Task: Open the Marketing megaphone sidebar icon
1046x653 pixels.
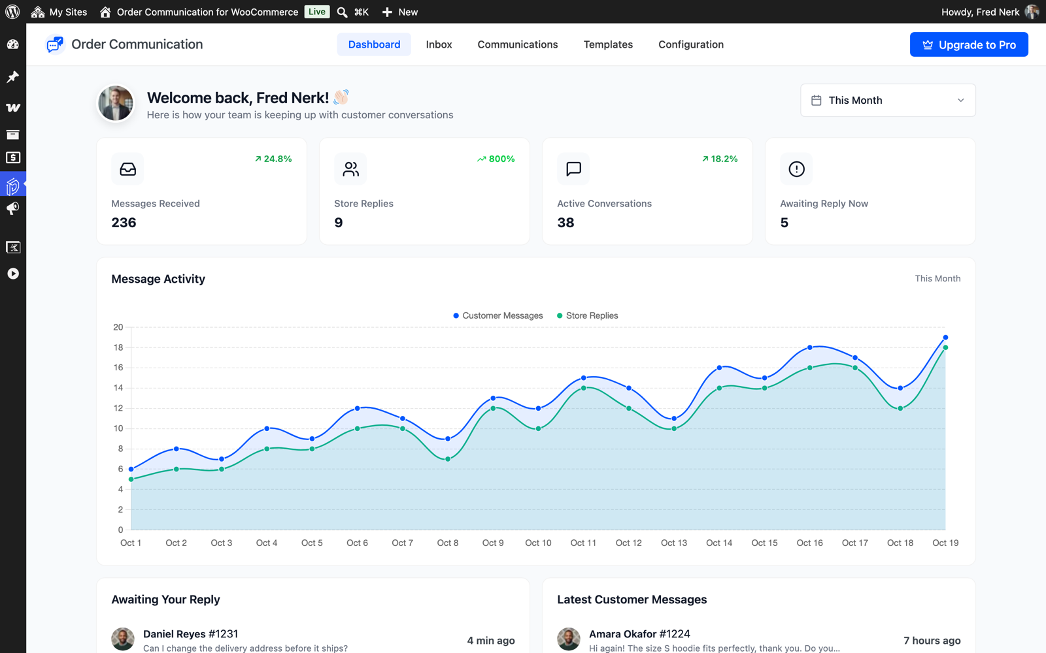Action: [13, 209]
